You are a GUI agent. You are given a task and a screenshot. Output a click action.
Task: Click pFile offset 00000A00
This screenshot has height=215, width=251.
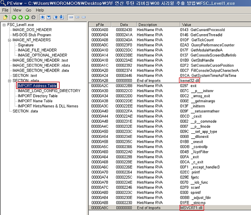(100, 30)
